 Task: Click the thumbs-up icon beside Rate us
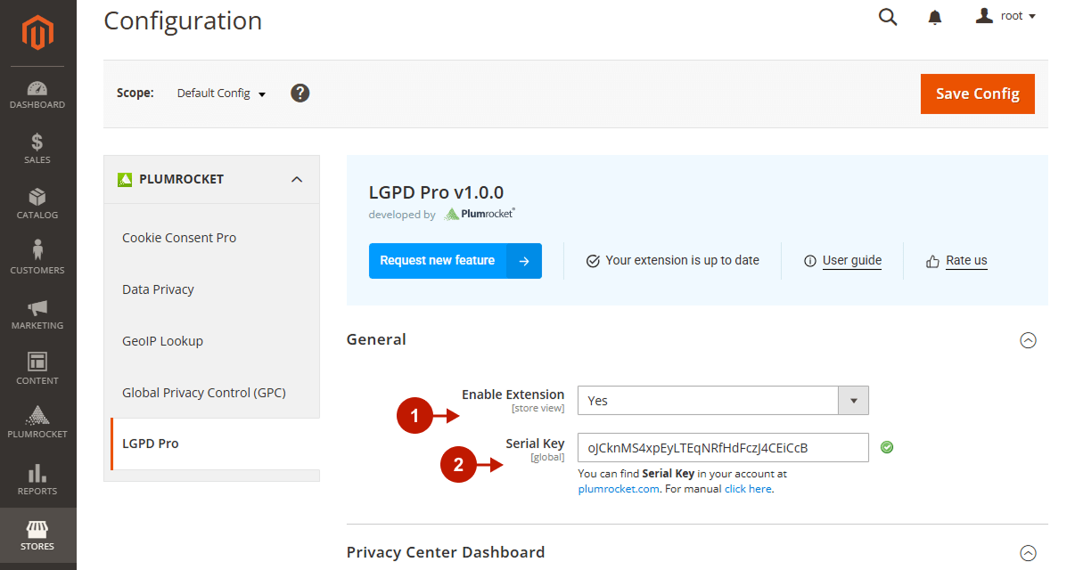tap(932, 261)
